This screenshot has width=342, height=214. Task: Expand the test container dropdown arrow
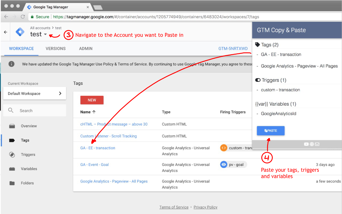pyautogui.click(x=45, y=34)
